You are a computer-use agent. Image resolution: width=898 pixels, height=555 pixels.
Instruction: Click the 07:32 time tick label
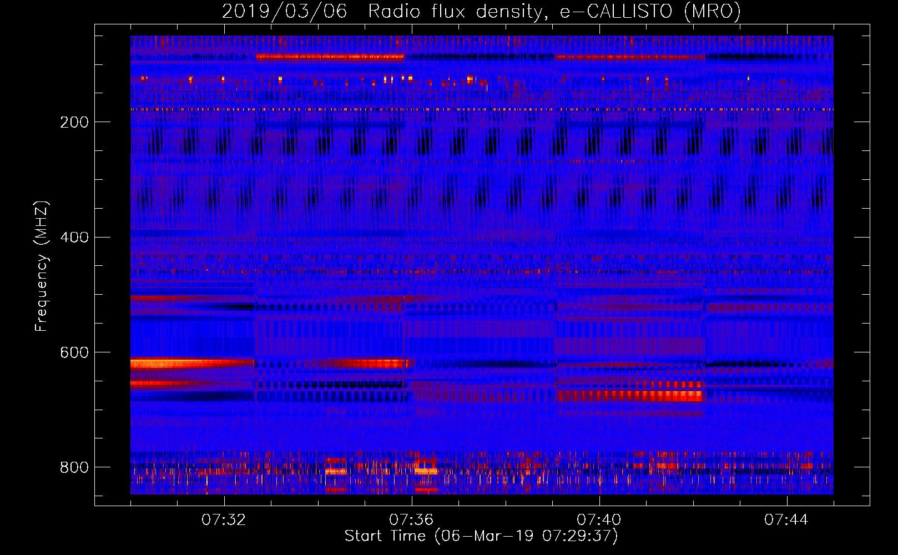coord(224,520)
